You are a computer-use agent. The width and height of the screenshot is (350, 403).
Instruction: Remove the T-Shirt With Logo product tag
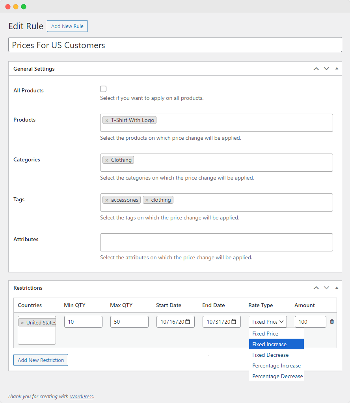coord(107,120)
